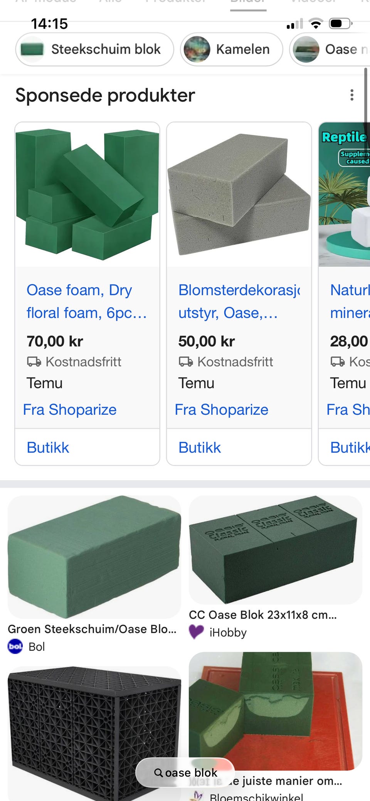
Task: Tap the oase blok search pill
Action: point(185,772)
